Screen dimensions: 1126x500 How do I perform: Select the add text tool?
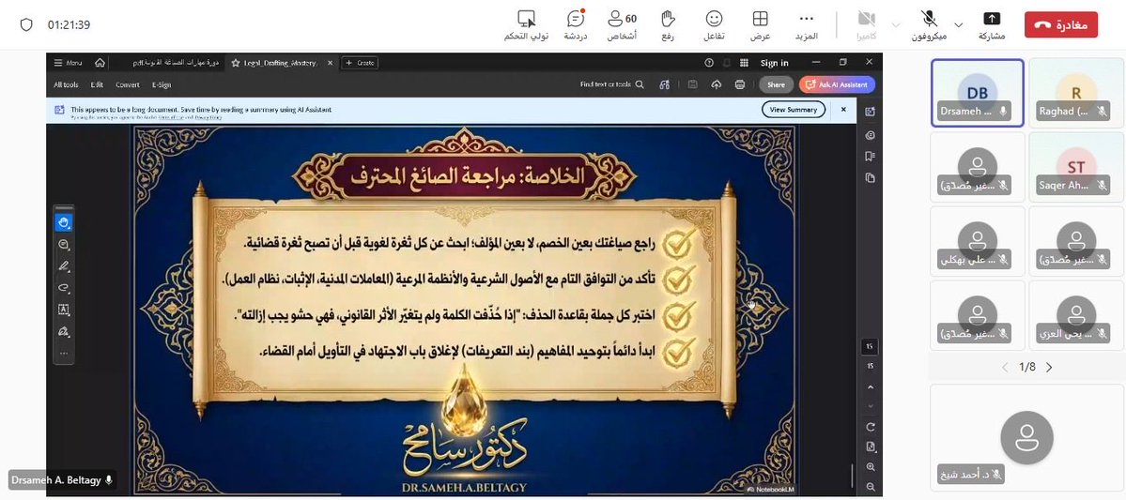pyautogui.click(x=64, y=310)
